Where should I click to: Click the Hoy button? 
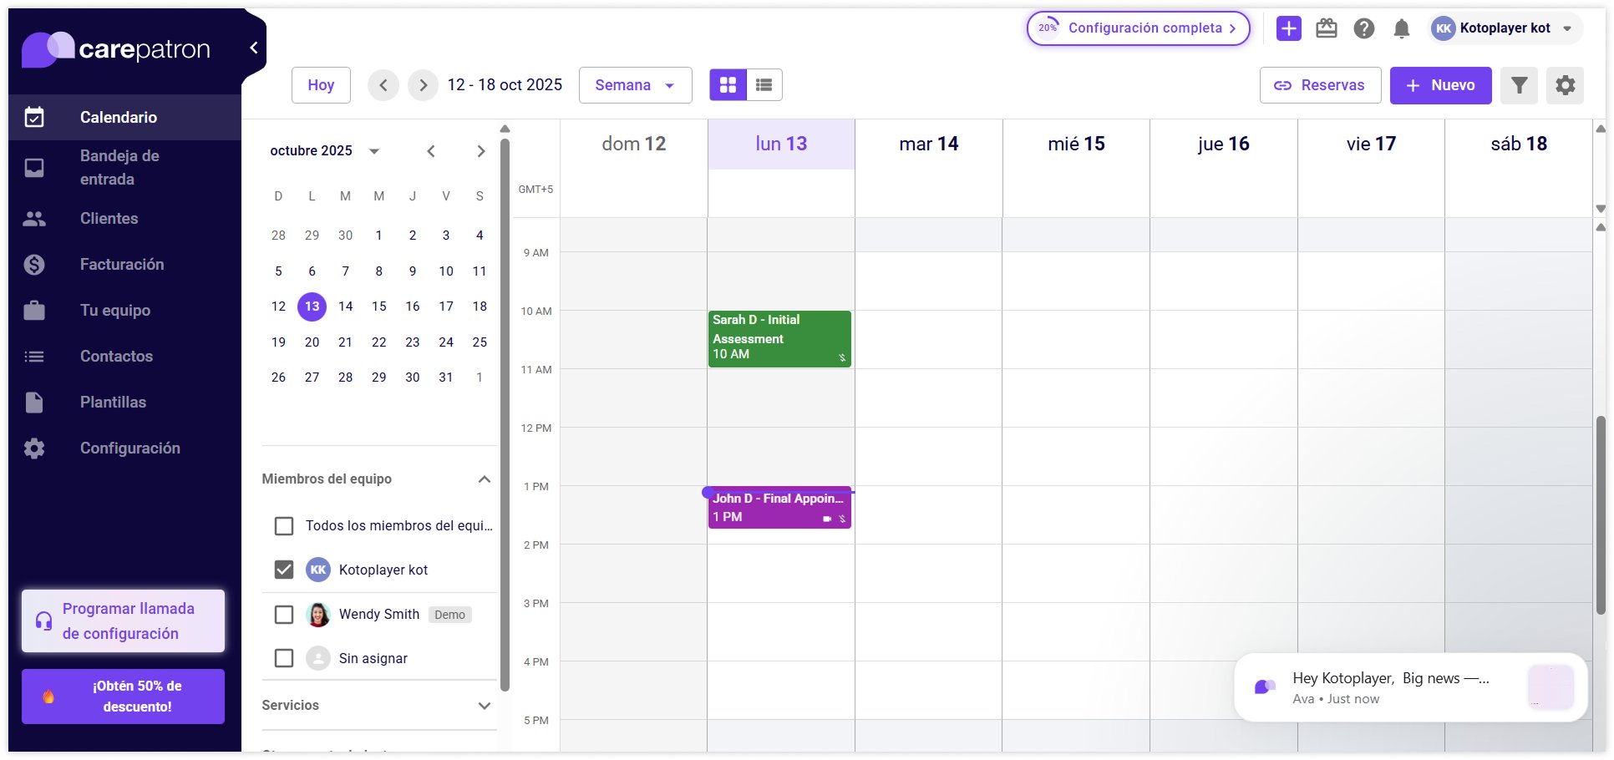pos(321,85)
